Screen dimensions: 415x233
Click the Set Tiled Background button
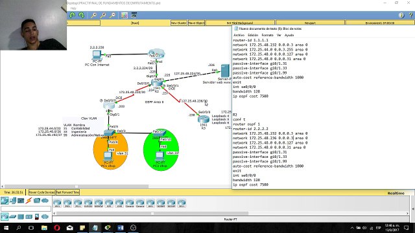point(240,23)
